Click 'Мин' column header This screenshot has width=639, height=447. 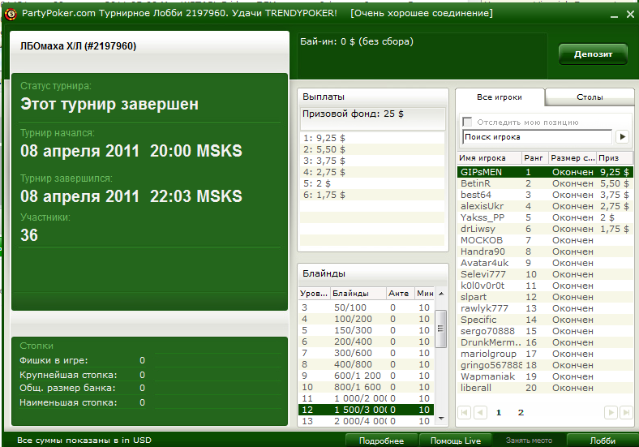pos(424,293)
